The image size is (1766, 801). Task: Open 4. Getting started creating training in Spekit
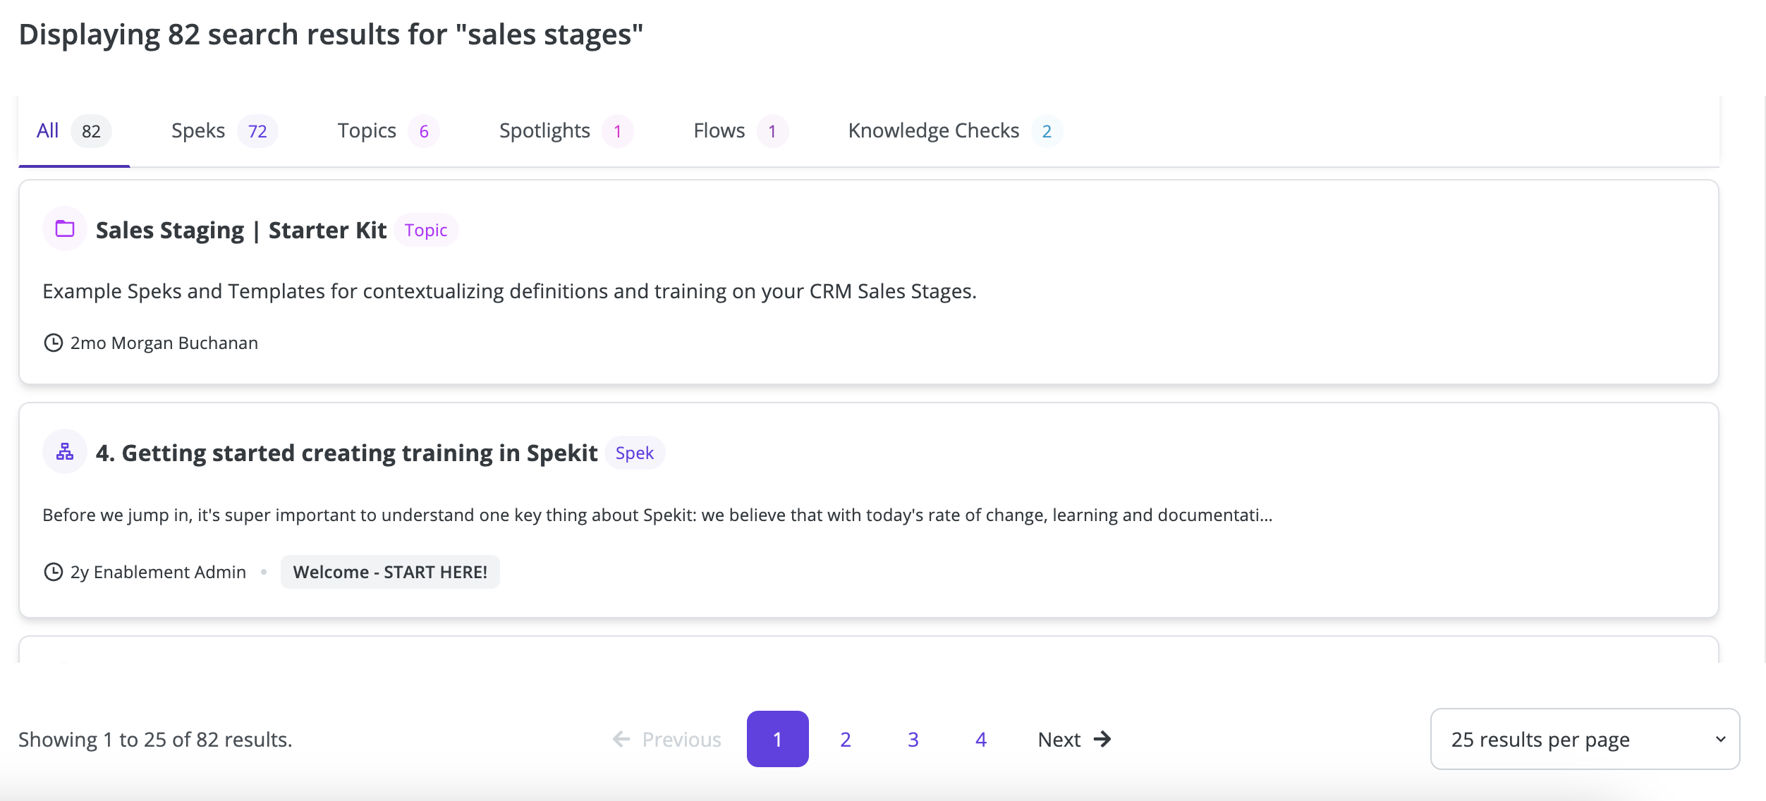click(347, 453)
